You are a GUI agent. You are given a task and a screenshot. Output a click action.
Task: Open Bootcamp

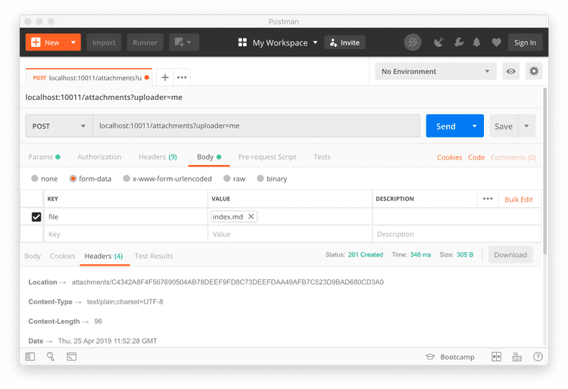pyautogui.click(x=450, y=356)
